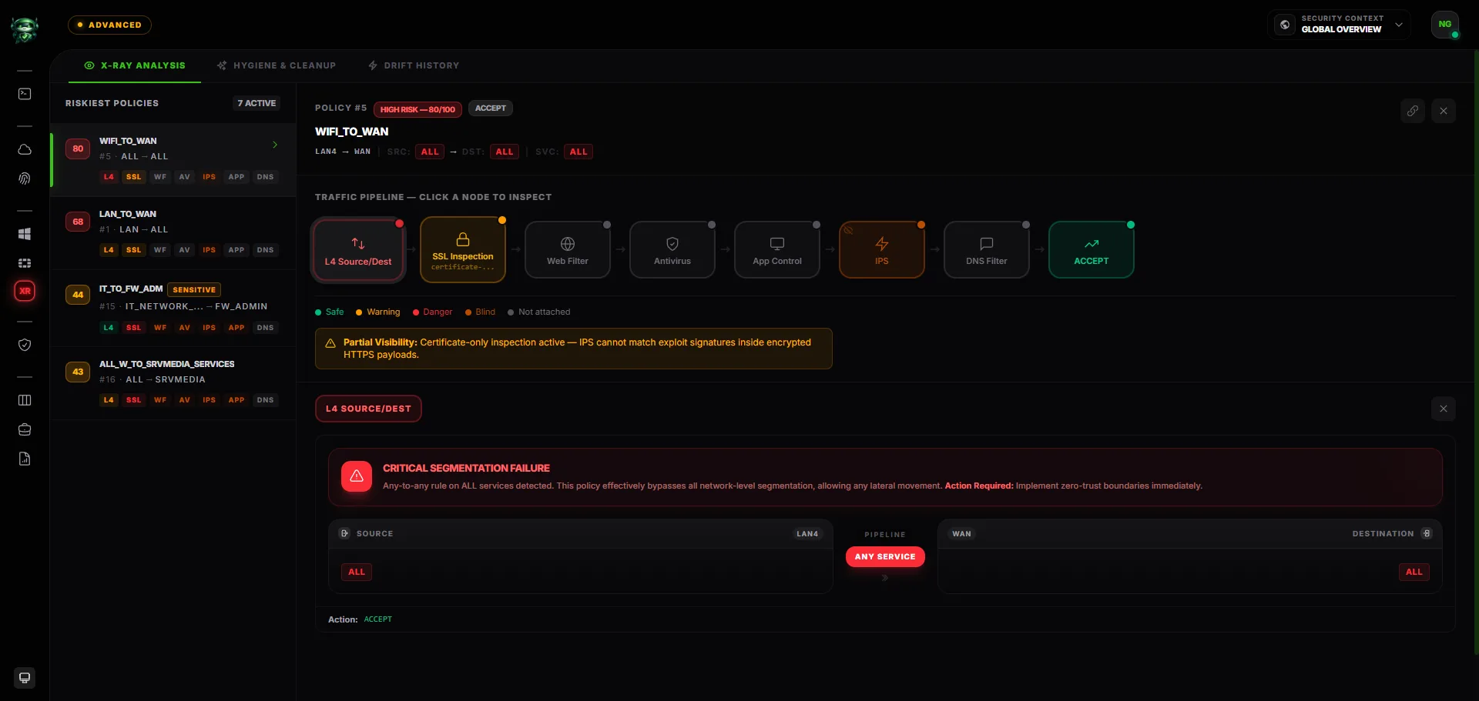This screenshot has height=701, width=1479.
Task: Inspect the SSL Inspection pipeline node
Action: pos(463,249)
